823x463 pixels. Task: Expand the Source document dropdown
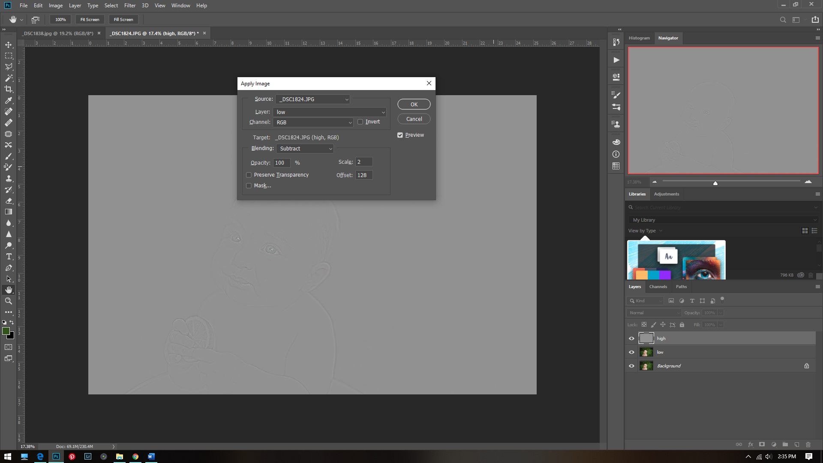pyautogui.click(x=313, y=99)
